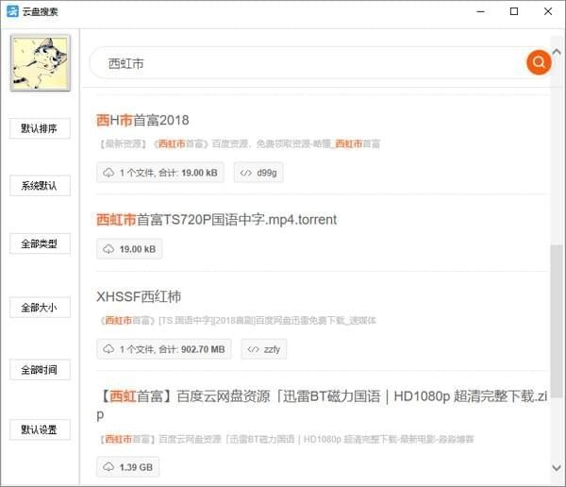Open the 西H市首富2018 result link
566x487 pixels.
[x=142, y=120]
